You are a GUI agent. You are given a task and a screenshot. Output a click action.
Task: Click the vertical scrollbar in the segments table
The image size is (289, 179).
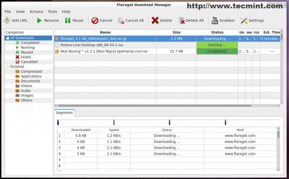tap(278, 135)
